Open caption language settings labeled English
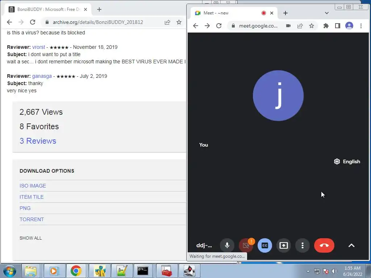The width and height of the screenshot is (371, 278). pos(347,161)
